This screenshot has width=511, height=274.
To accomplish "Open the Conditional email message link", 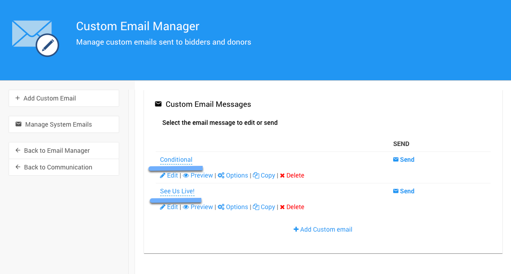I will [176, 160].
